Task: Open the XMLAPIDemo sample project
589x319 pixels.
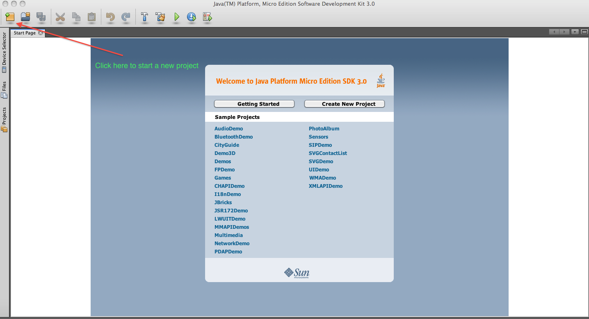Action: click(x=326, y=186)
